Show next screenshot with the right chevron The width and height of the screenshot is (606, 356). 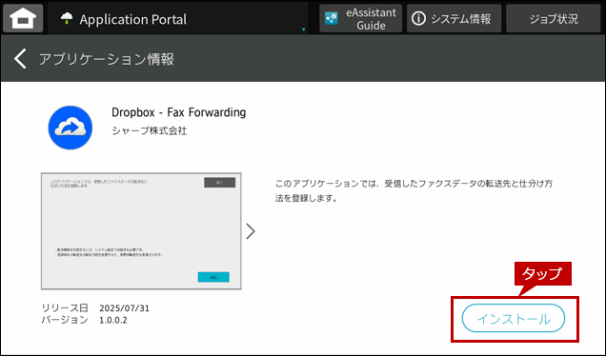251,231
